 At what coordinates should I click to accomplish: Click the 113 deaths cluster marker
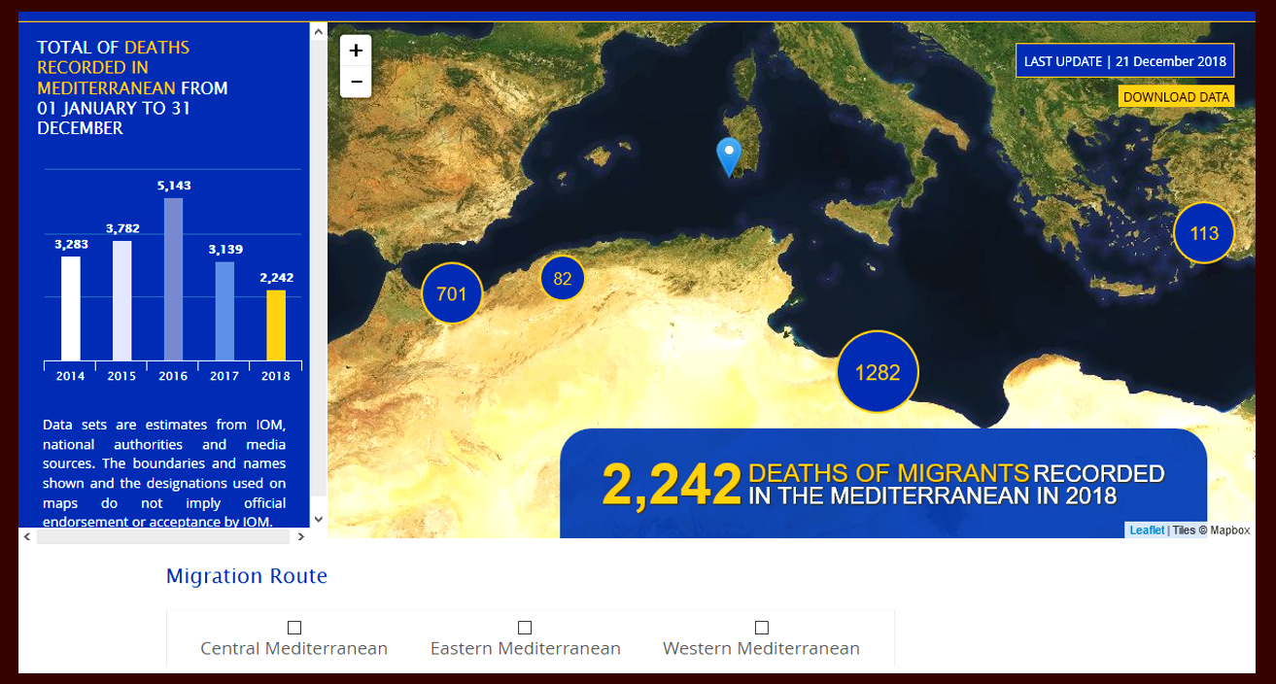1203,233
